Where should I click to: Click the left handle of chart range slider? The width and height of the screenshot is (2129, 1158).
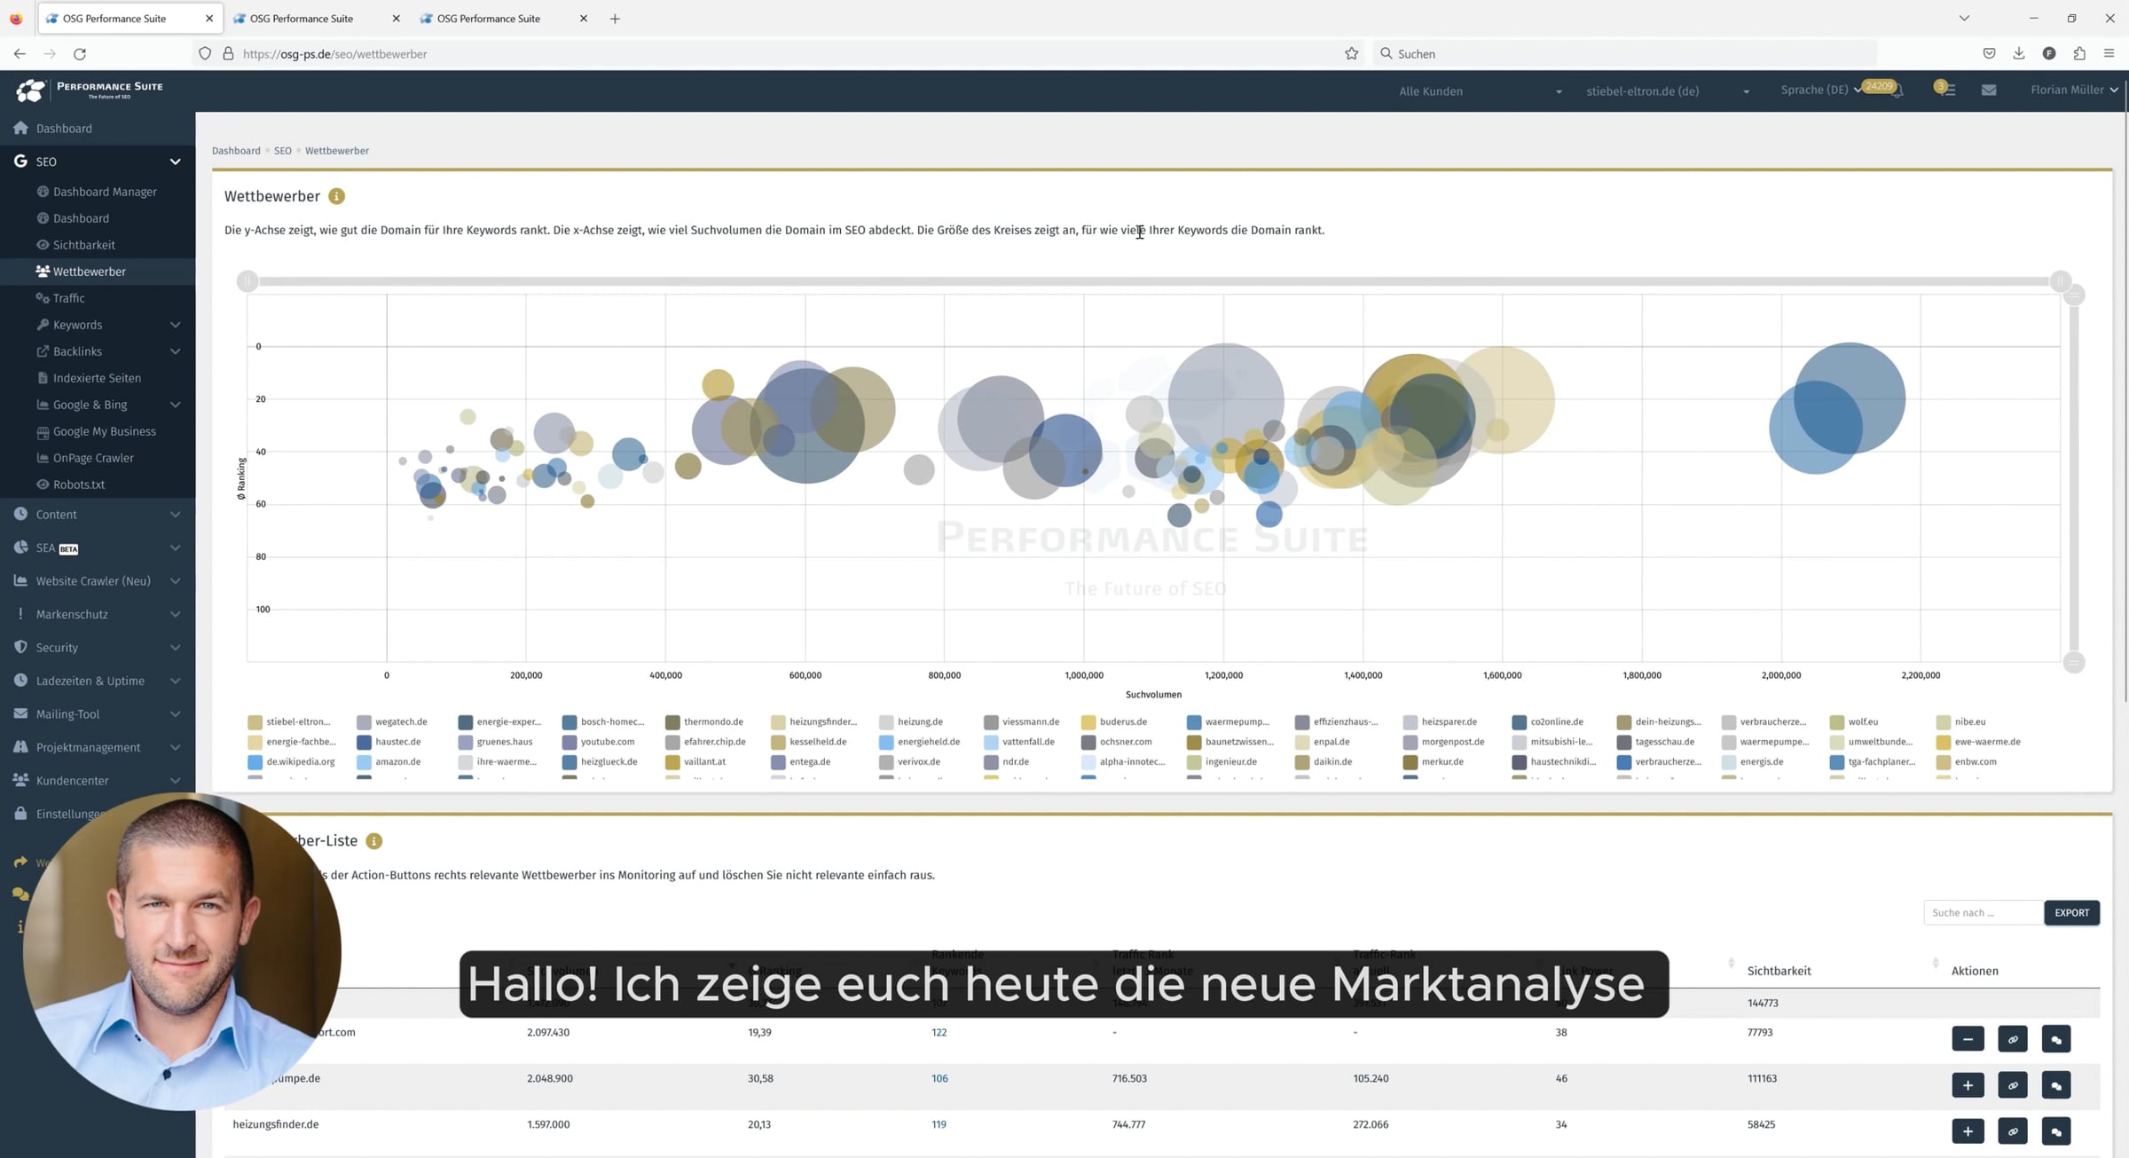pyautogui.click(x=247, y=281)
